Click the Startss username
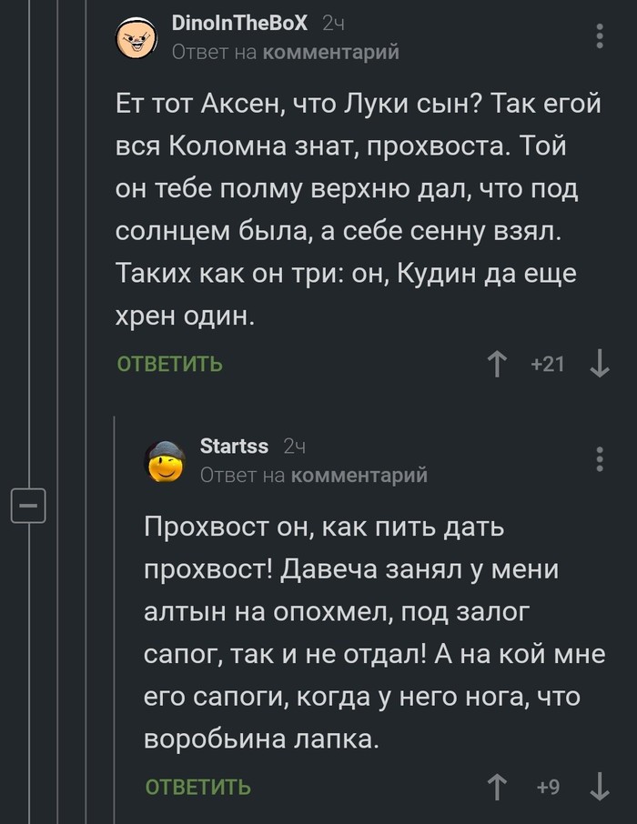The image size is (637, 824). click(234, 447)
